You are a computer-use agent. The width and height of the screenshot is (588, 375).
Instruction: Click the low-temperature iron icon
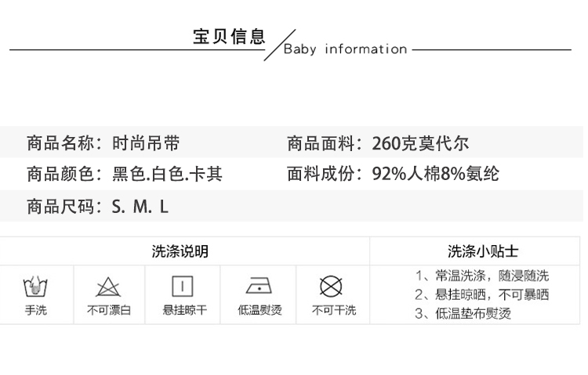259,286
